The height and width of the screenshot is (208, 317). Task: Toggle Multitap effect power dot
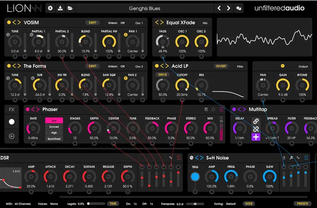click(x=234, y=109)
